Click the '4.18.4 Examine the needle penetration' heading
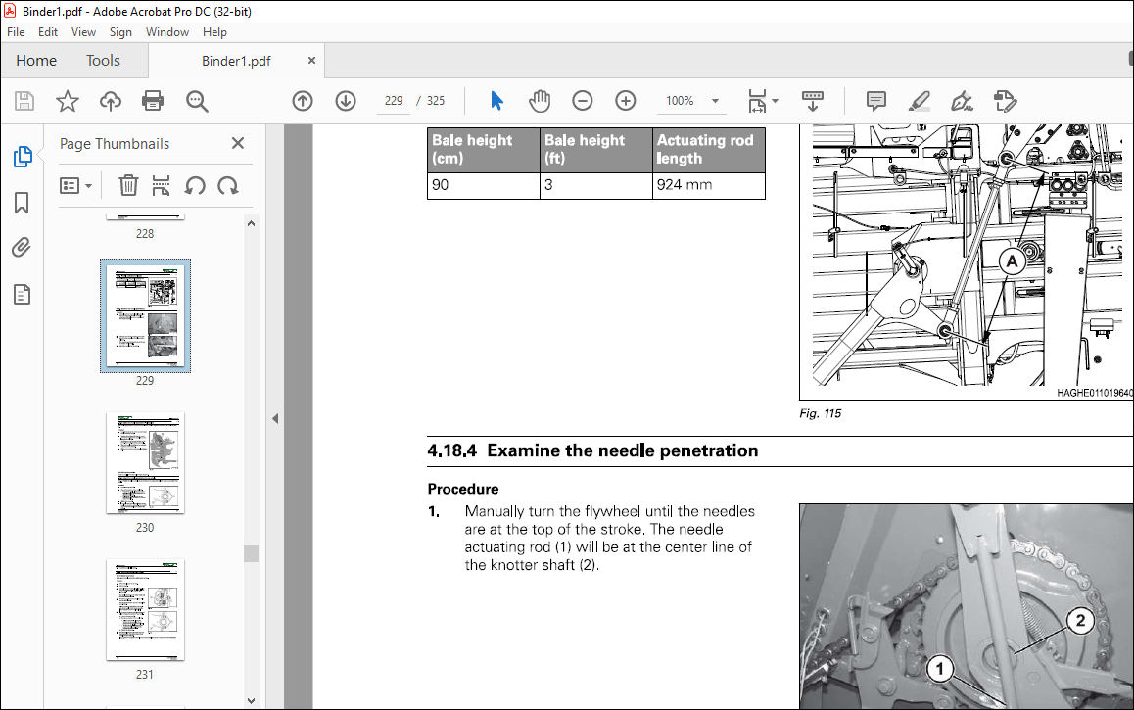 pyautogui.click(x=592, y=450)
